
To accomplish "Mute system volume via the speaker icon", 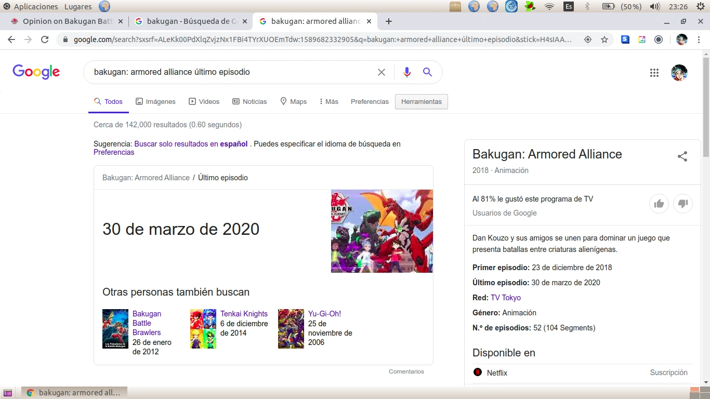I will (654, 7).
